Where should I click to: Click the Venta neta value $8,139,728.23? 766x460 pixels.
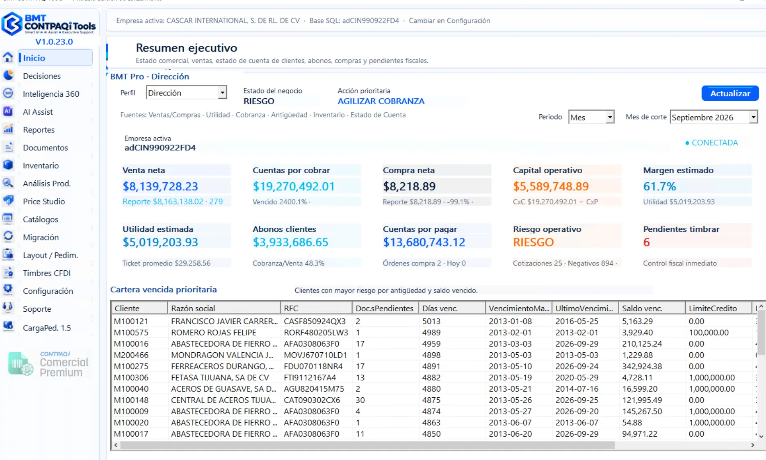tap(160, 186)
